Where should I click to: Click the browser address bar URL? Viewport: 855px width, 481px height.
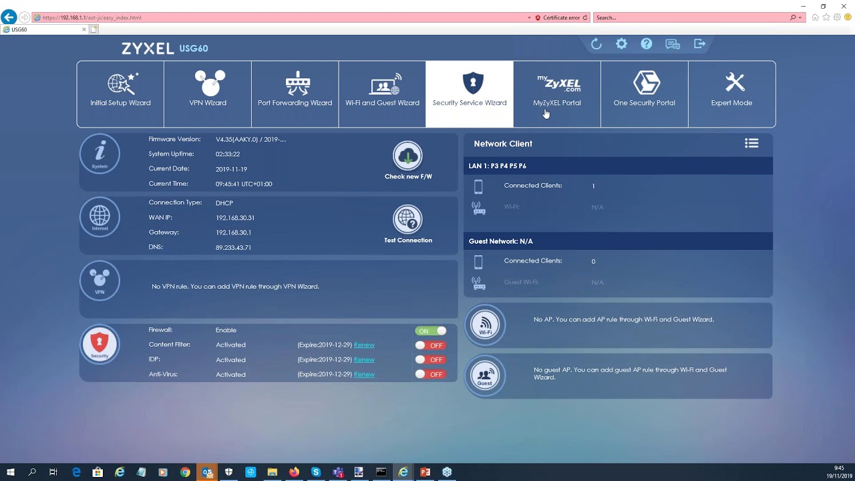point(92,17)
